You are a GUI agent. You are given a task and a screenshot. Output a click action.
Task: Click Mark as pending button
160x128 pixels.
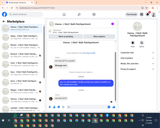[66, 36]
